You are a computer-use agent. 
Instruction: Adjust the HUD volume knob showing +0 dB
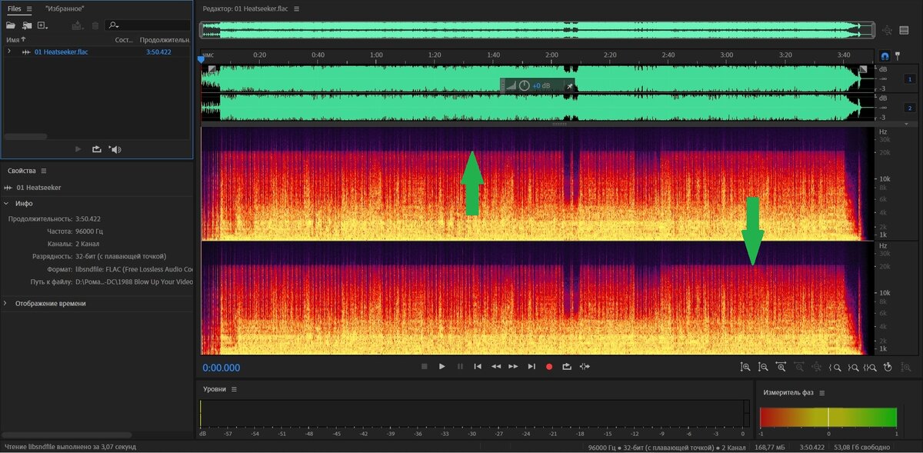(524, 85)
